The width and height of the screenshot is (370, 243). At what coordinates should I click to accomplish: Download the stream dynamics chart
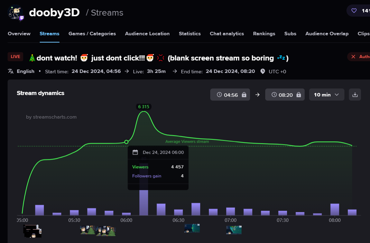point(355,95)
